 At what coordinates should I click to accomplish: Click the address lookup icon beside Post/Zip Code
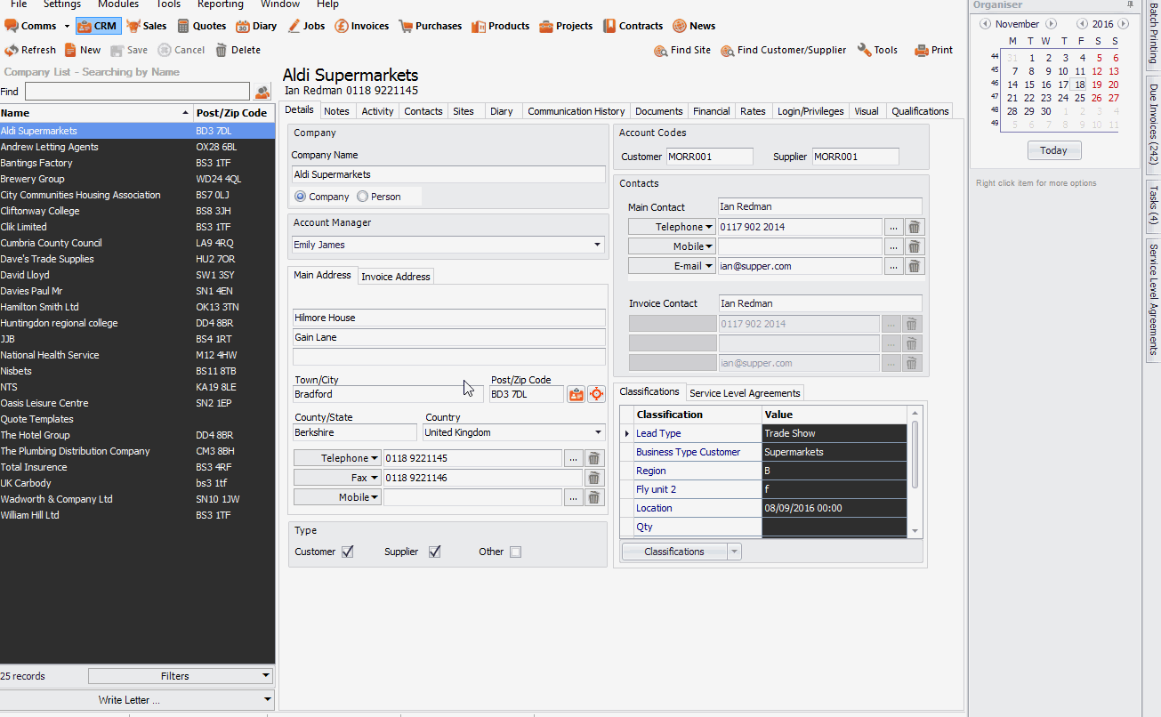pyautogui.click(x=576, y=393)
